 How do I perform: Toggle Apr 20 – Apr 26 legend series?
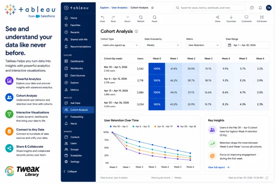click(x=187, y=126)
